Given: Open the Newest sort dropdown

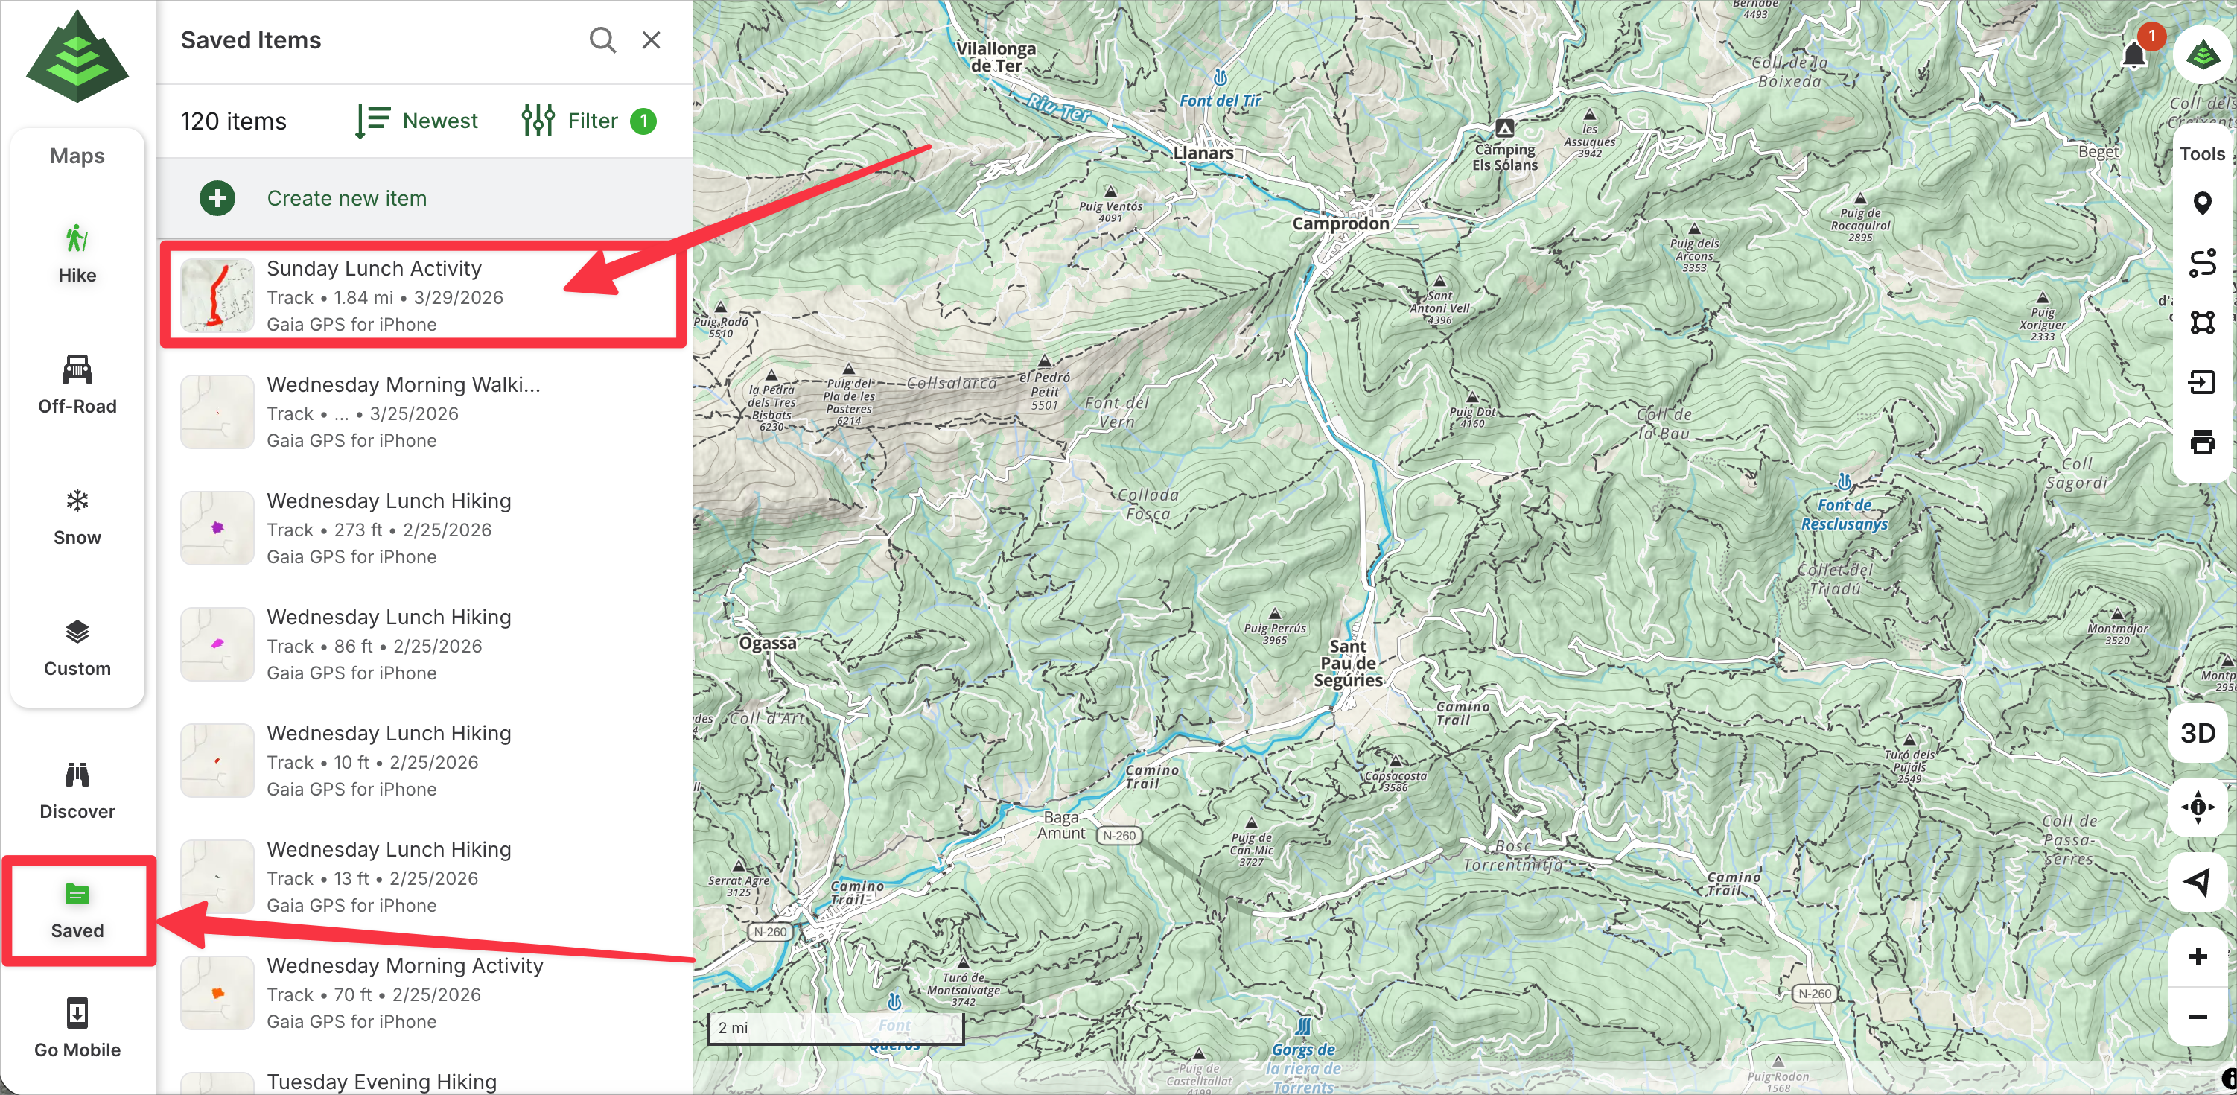Looking at the screenshot, I should coord(417,121).
